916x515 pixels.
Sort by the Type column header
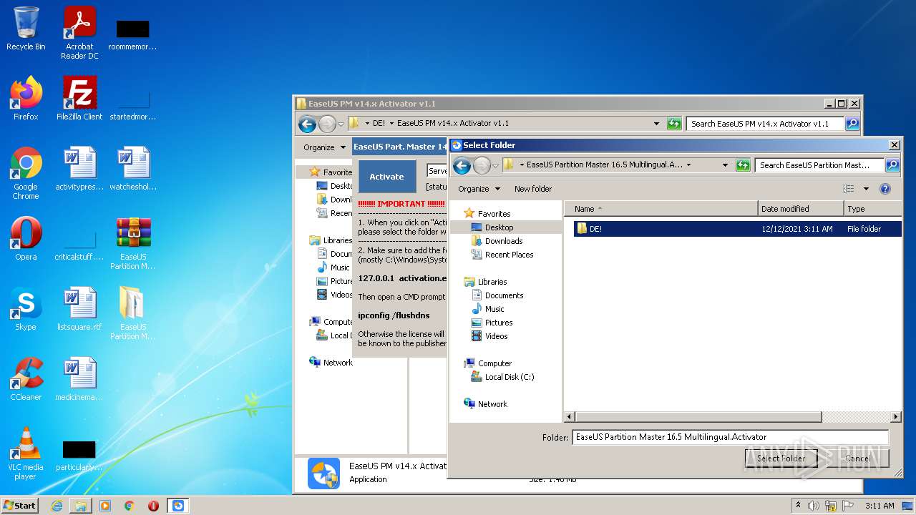873,209
